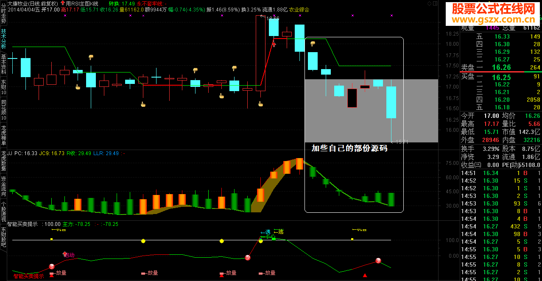Click the 今开 17.00 value
Viewport: 542px width, 281px height.
pyautogui.click(x=492, y=116)
